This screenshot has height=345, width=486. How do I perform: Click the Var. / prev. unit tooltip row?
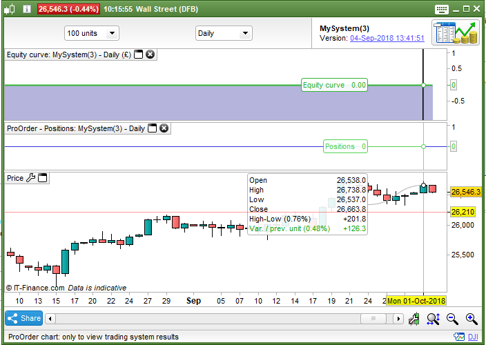(307, 228)
